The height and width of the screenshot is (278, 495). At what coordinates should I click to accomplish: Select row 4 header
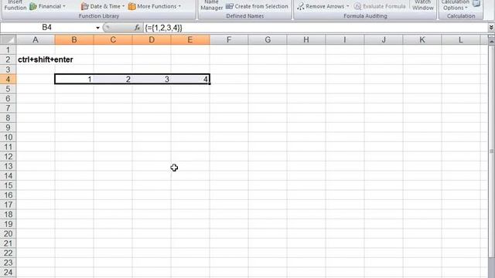click(x=9, y=79)
